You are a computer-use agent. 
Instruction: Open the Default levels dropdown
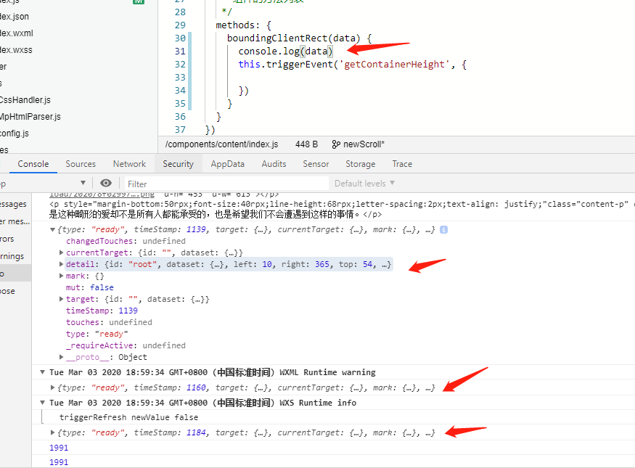click(x=364, y=184)
